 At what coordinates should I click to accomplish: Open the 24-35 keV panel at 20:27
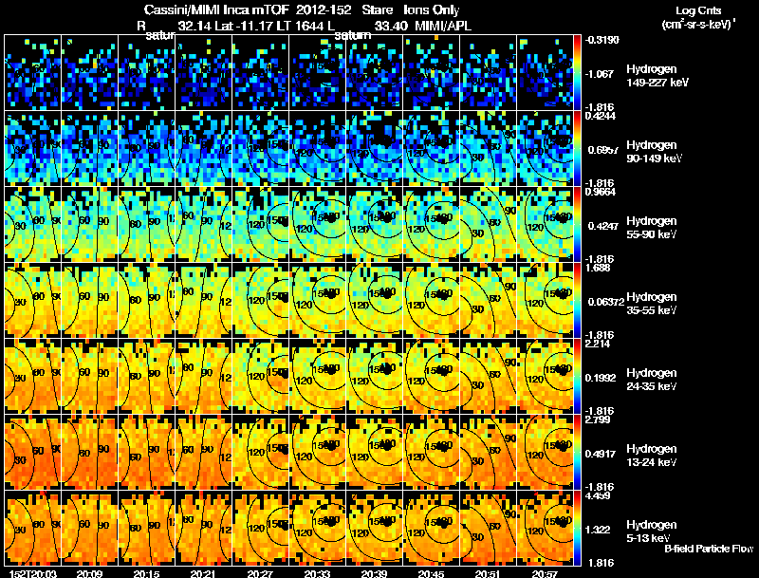[x=260, y=377]
